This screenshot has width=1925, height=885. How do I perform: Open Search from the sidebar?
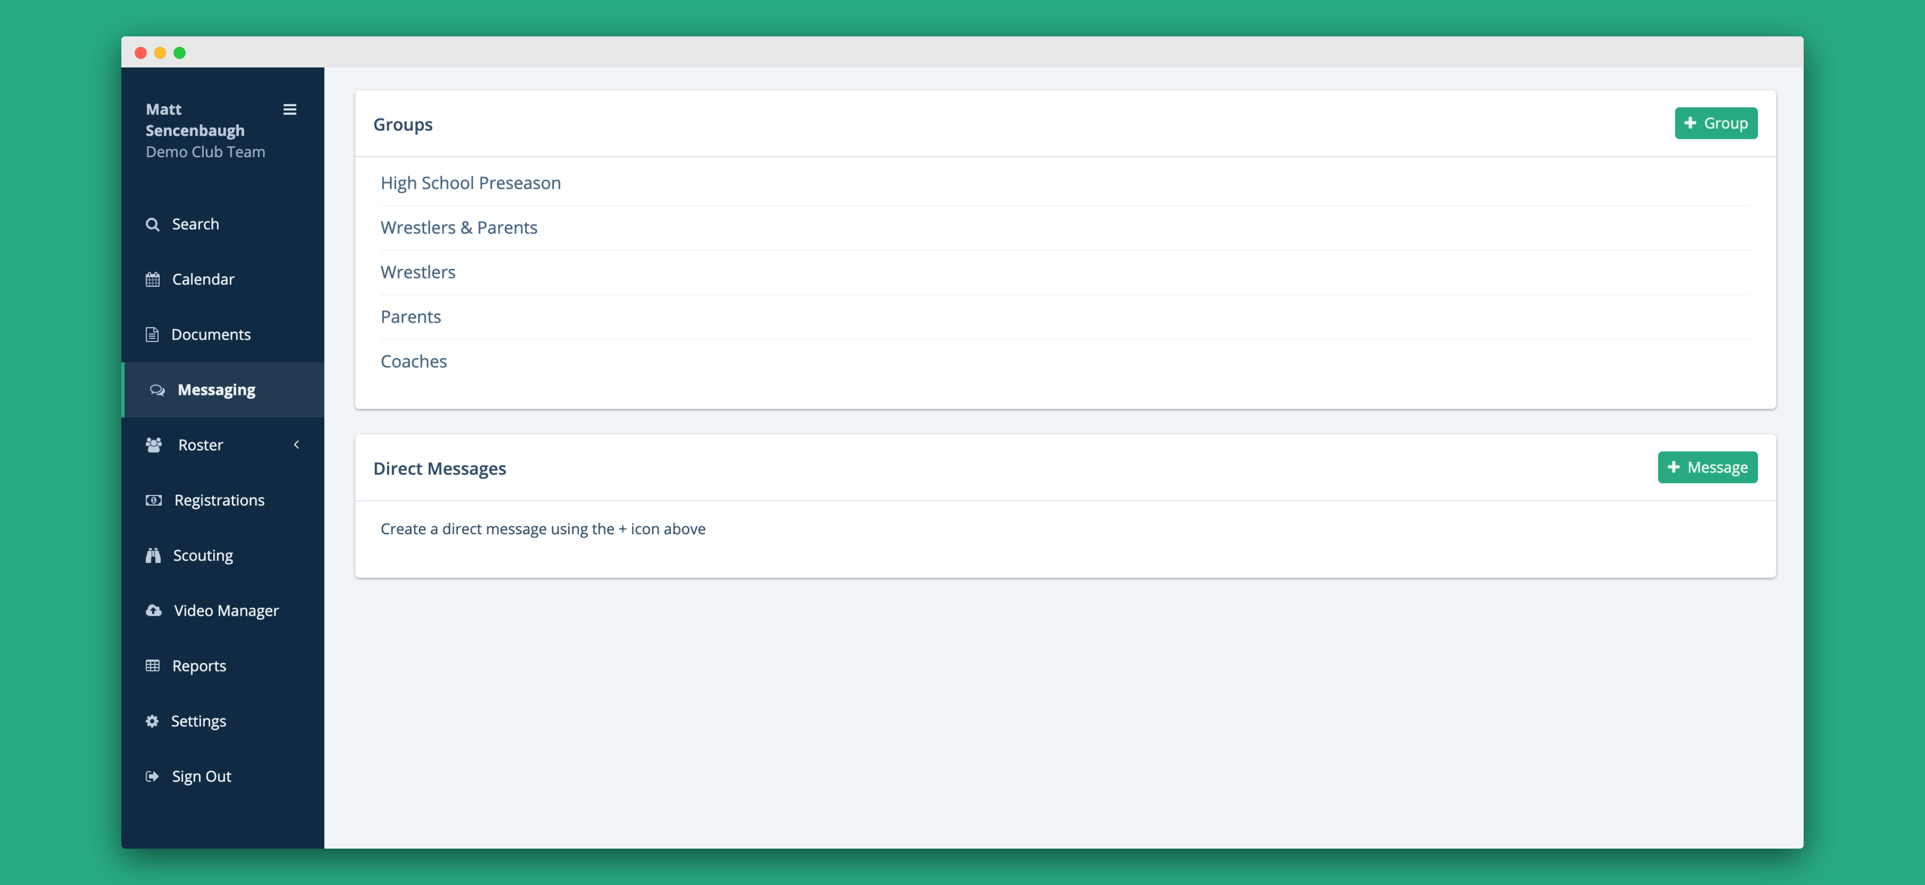[223, 224]
